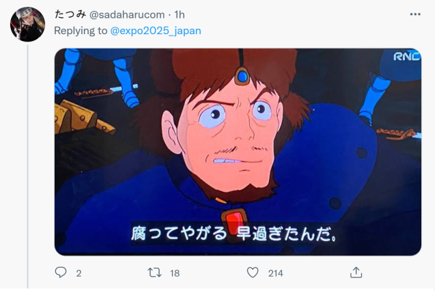Open the @expo2025_japan mention link
Image resolution: width=437 pixels, height=291 pixels.
[156, 31]
